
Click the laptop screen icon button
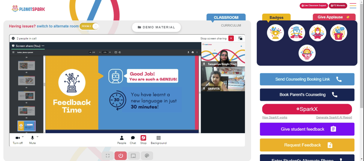(x=134, y=156)
